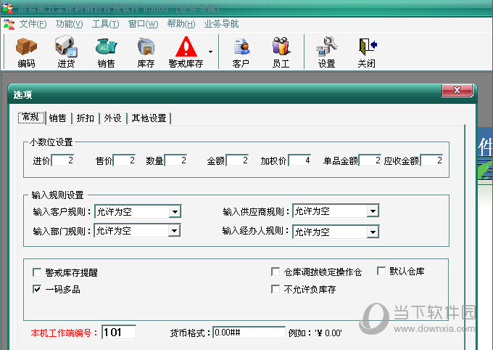Click the app icon left of 文件 menu
Image resolution: width=493 pixels, height=350 pixels.
tap(9, 24)
